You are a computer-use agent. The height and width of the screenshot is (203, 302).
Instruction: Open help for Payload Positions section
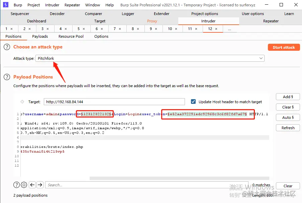7,77
